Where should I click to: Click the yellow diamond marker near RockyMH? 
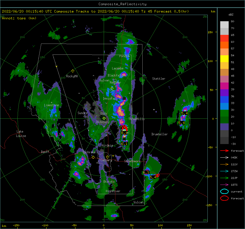point(73,71)
